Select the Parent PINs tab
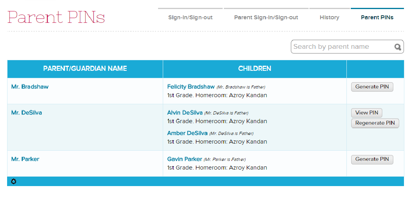The height and width of the screenshot is (203, 415). [x=377, y=17]
